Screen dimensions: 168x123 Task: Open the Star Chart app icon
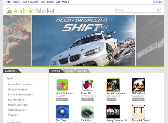tap(62, 112)
